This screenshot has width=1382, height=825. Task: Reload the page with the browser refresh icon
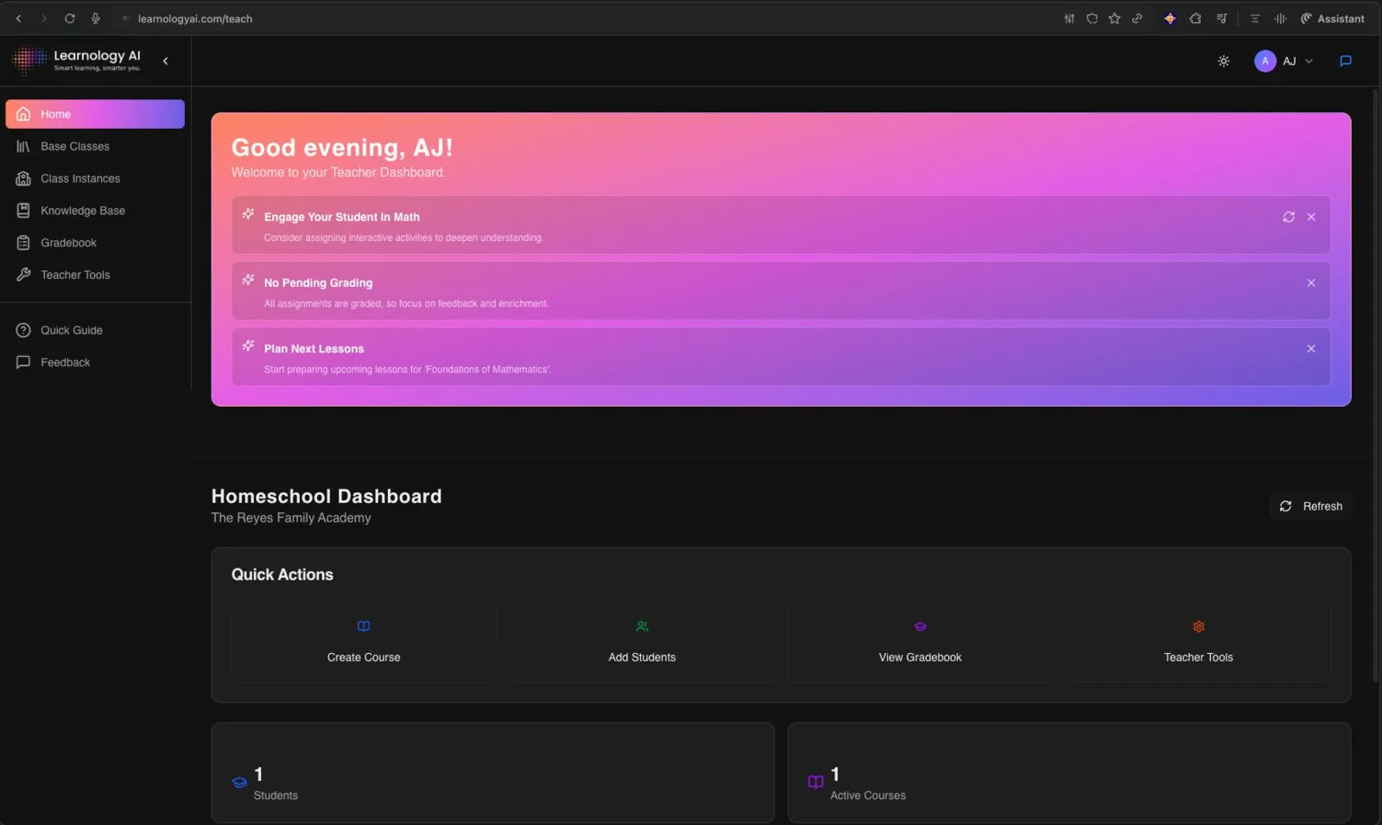coord(70,18)
